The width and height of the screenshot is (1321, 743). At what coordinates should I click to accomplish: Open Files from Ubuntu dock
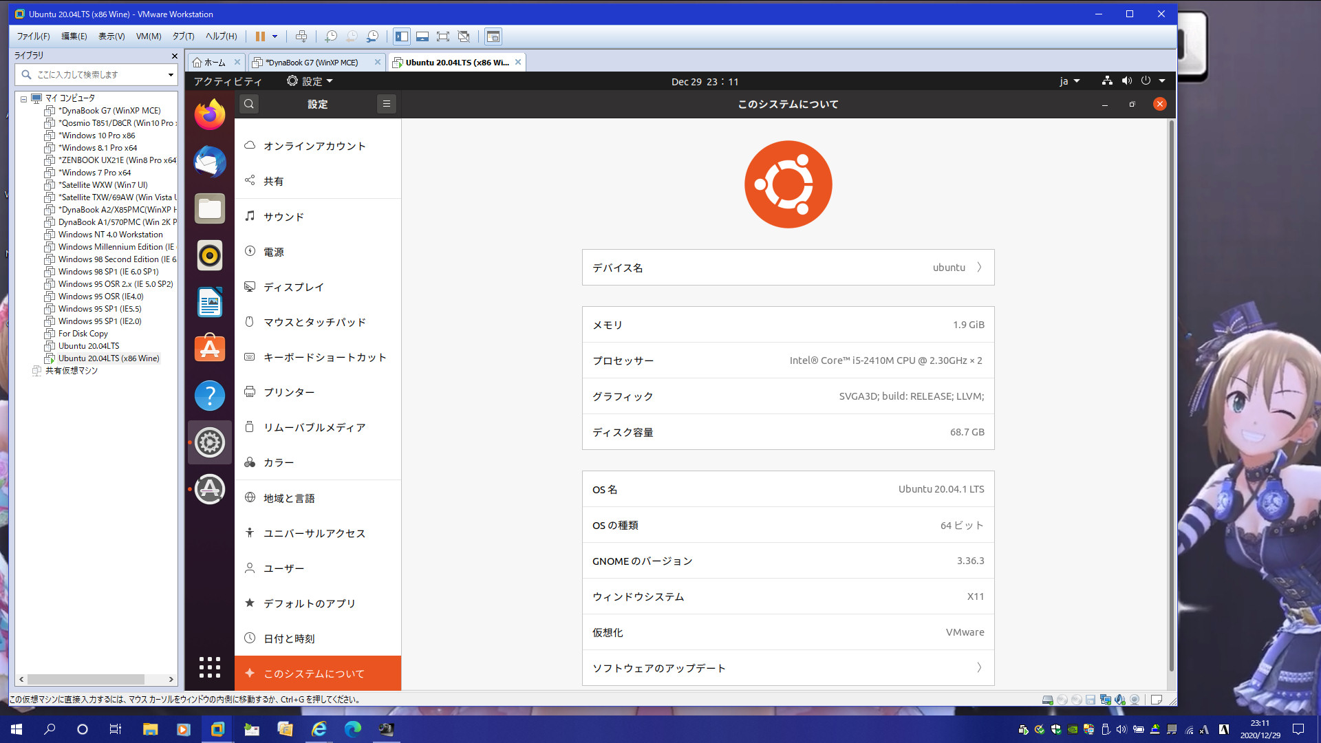point(210,209)
